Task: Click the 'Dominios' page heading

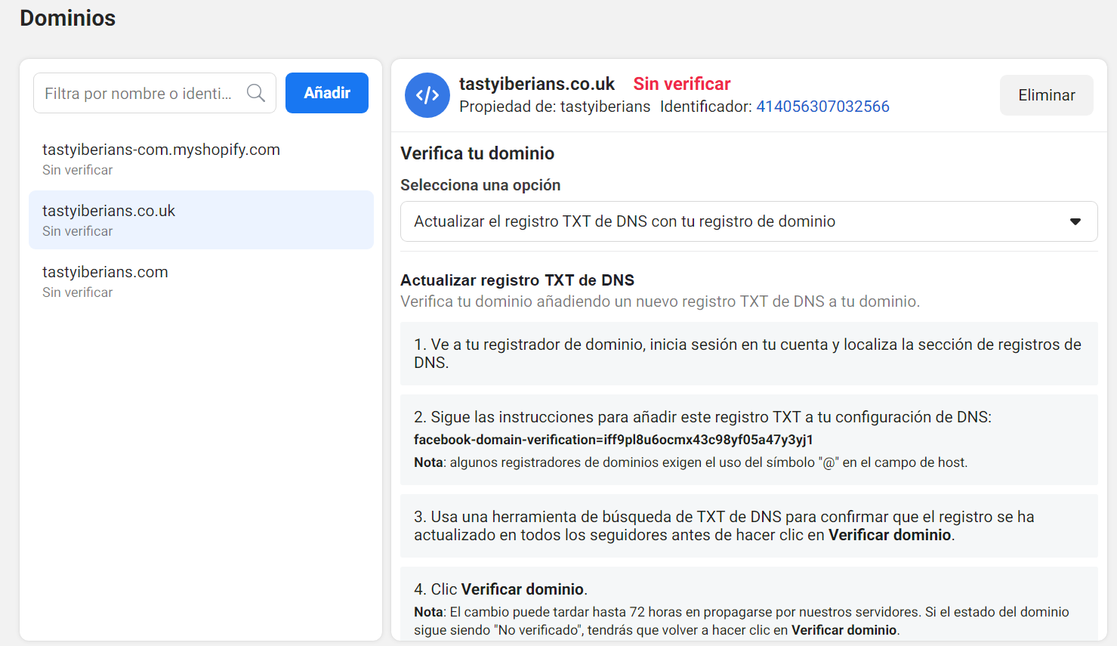Action: coord(68,18)
